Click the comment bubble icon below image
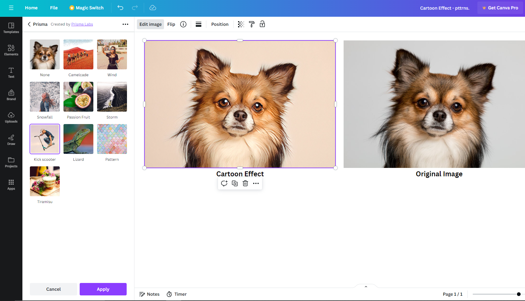525x301 pixels. (x=224, y=183)
